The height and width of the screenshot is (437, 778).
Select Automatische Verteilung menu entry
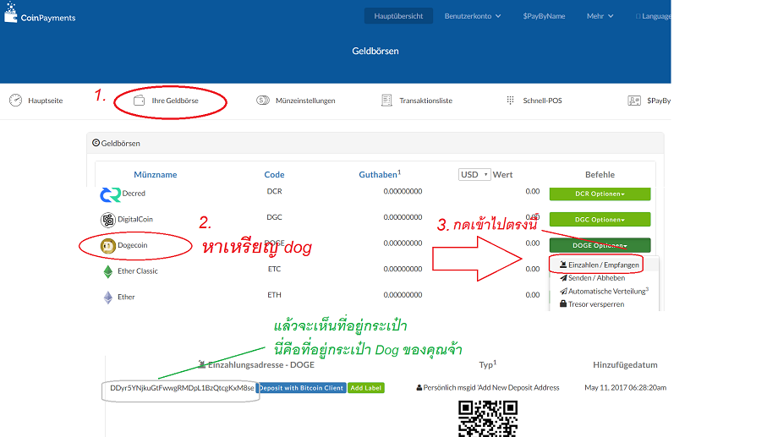tap(604, 291)
